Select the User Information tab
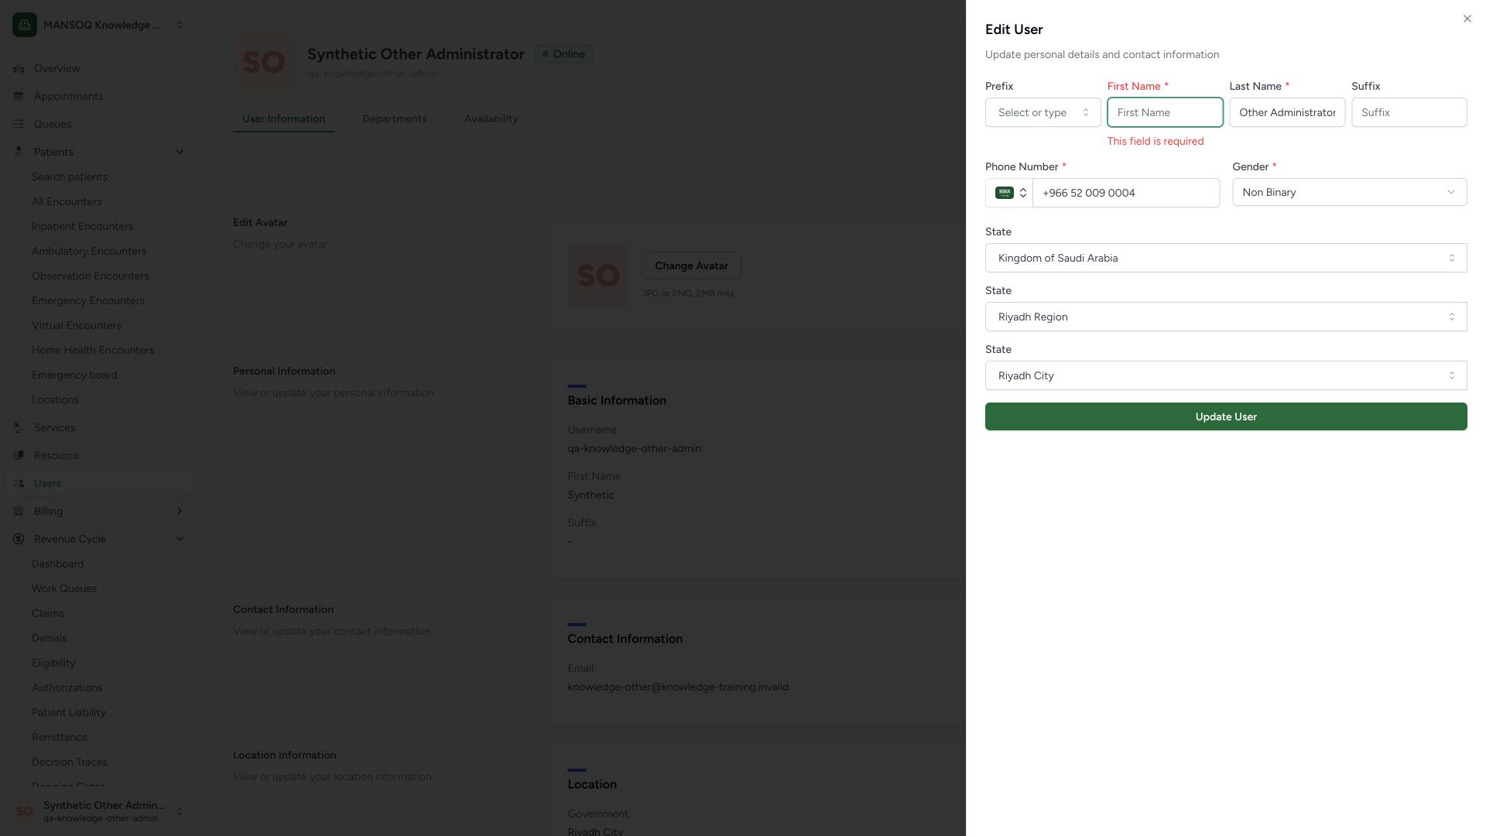This screenshot has height=836, width=1486. (x=283, y=118)
